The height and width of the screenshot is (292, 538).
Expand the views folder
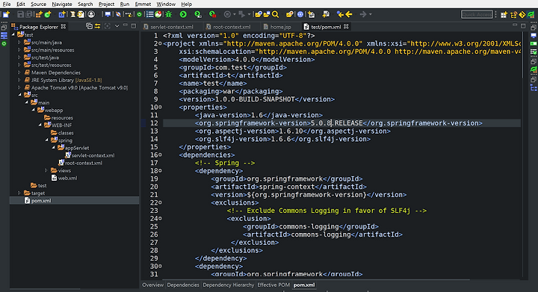pyautogui.click(x=46, y=170)
